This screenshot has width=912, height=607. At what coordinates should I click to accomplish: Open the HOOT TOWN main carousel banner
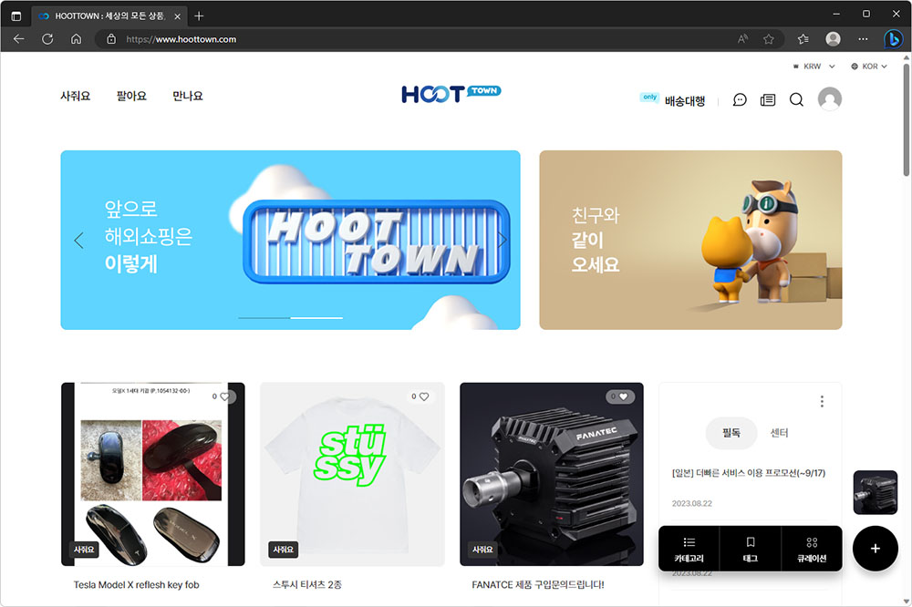(290, 240)
